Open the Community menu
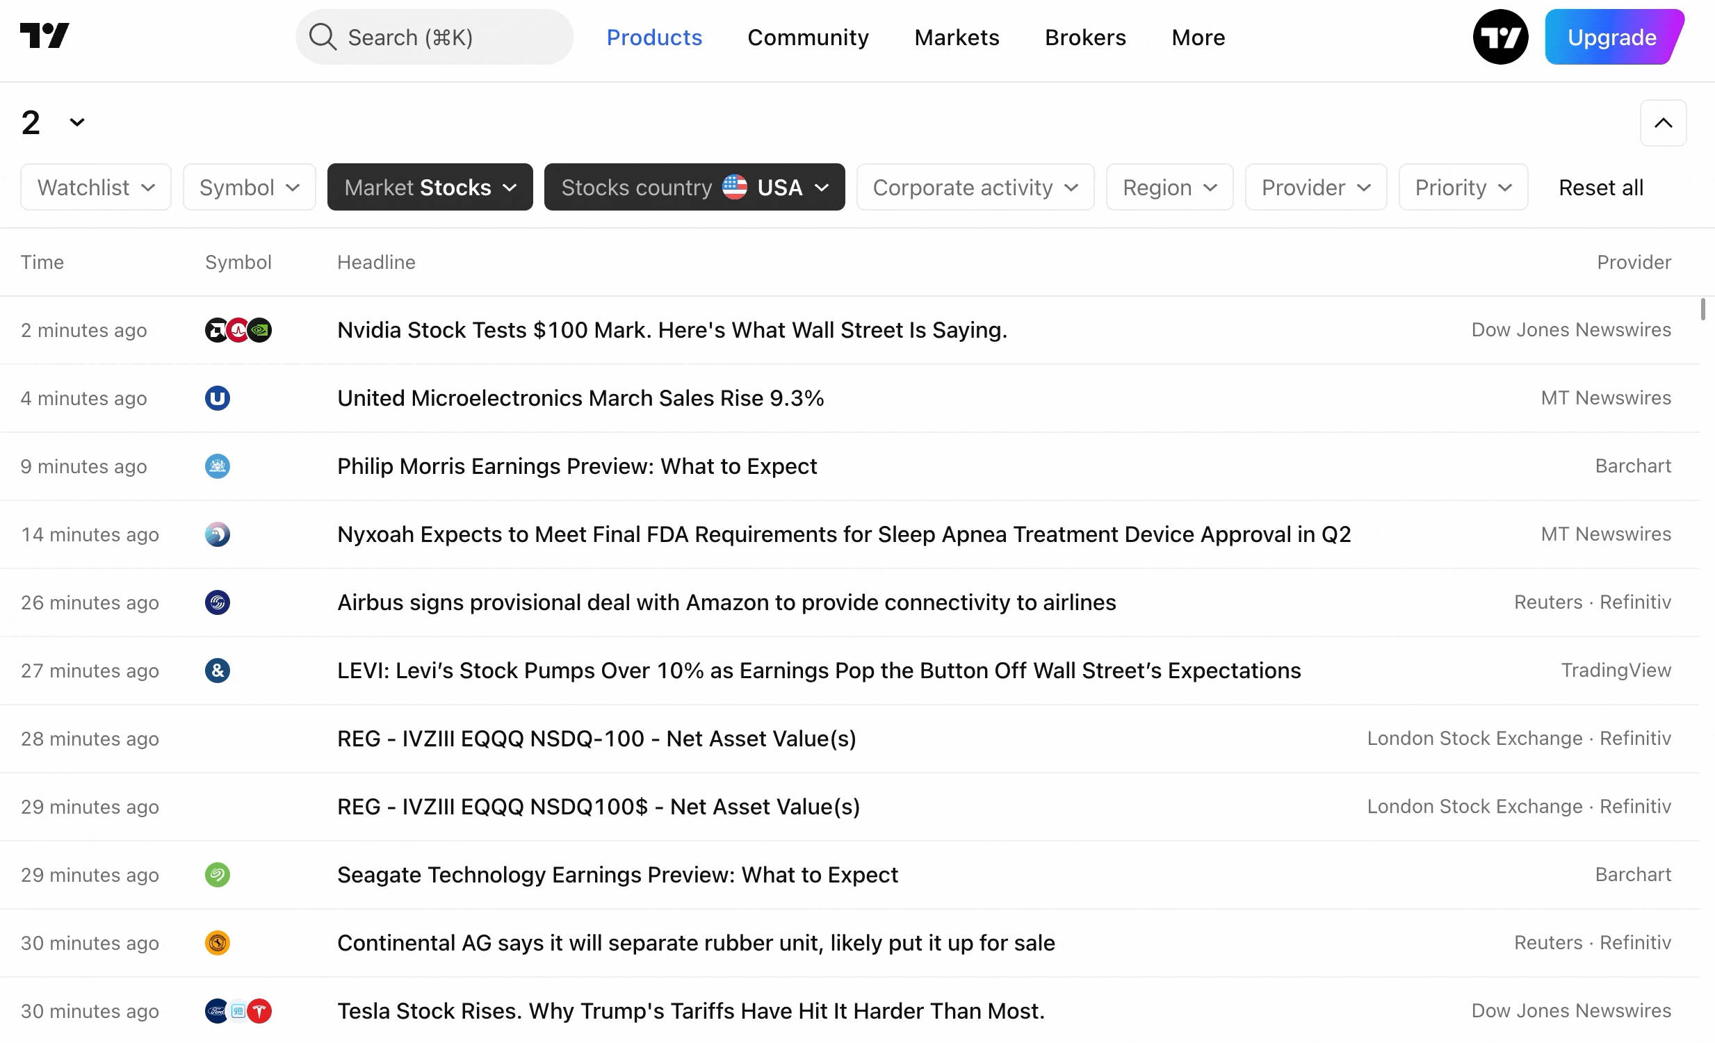This screenshot has height=1043, width=1715. (x=807, y=37)
